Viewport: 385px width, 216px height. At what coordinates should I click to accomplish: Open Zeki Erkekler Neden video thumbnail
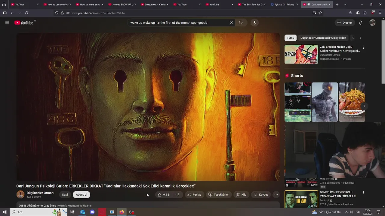coord(301,54)
